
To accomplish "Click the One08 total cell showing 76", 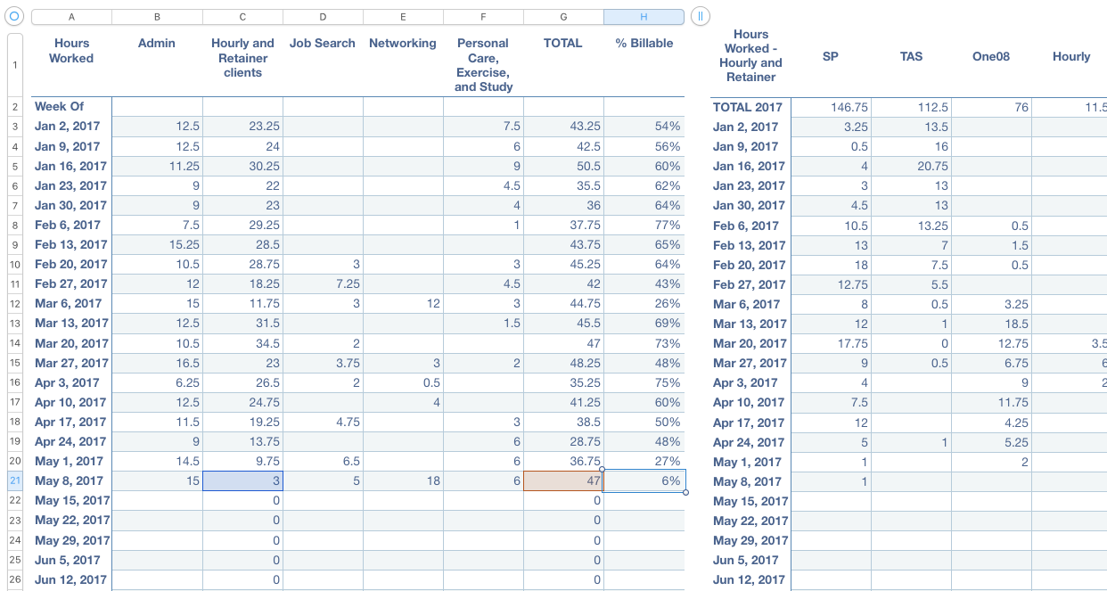I will [991, 107].
